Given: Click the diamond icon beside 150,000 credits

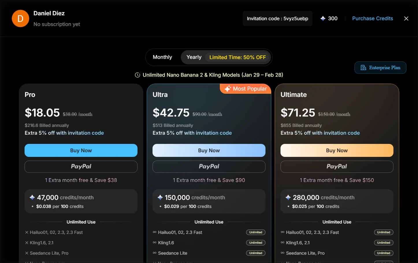Looking at the screenshot, I should 160,198.
